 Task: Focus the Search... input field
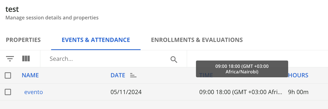pyautogui.click(x=107, y=59)
